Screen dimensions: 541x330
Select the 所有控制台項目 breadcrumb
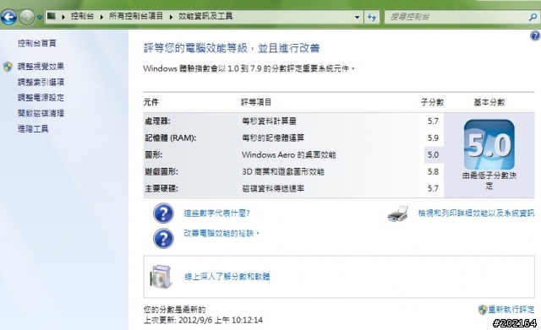tap(136, 16)
